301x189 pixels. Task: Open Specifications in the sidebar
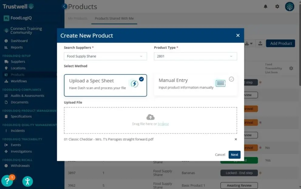click(x=21, y=116)
